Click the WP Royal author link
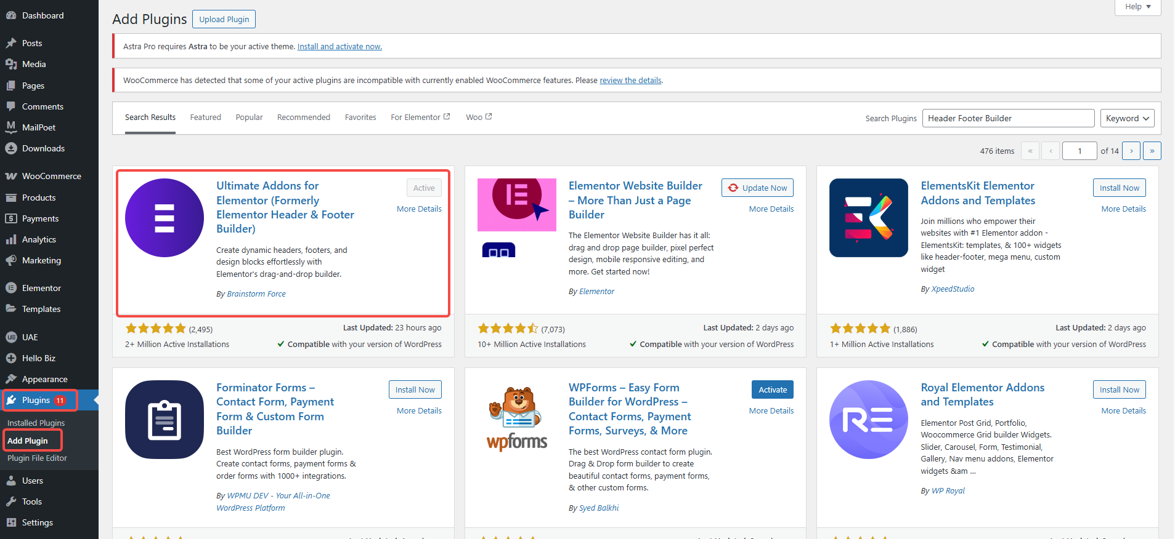This screenshot has width=1175, height=539. 948,490
